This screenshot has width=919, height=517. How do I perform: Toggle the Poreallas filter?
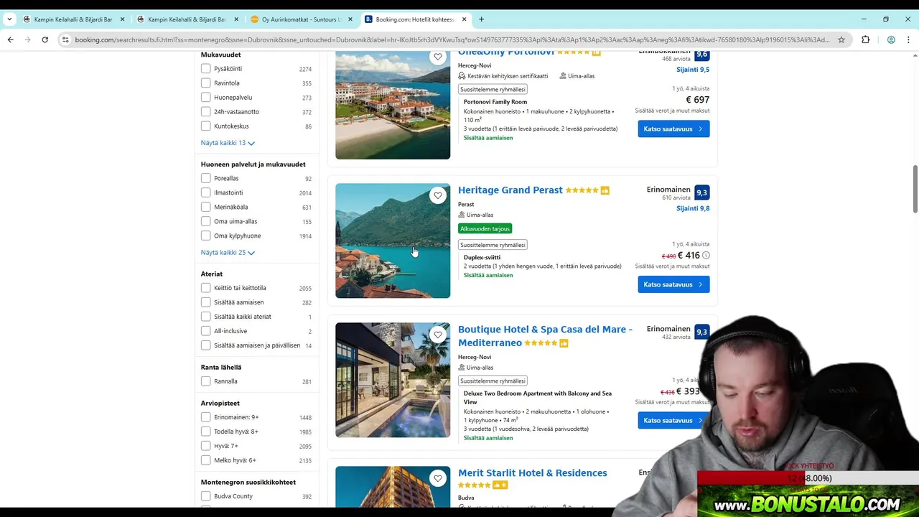coord(206,178)
